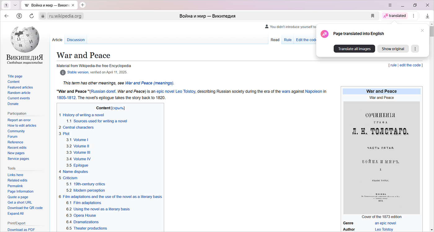Screen dimensions: 434x232
Task: Click the browser back arrow
Action: point(7,16)
